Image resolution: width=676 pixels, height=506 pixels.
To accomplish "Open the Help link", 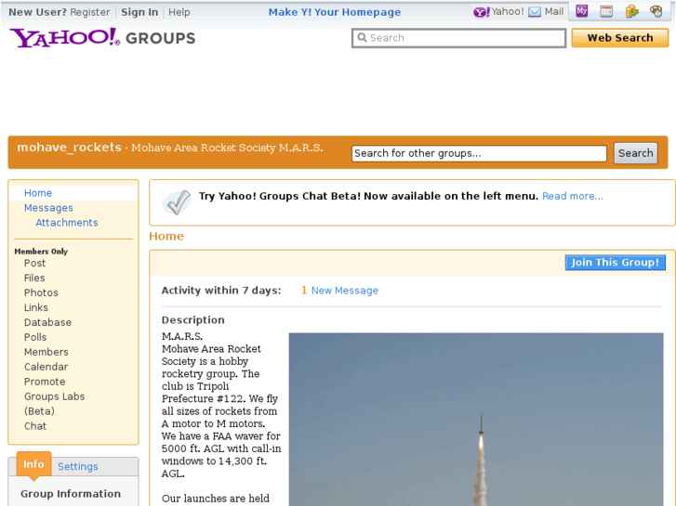I will click(179, 12).
